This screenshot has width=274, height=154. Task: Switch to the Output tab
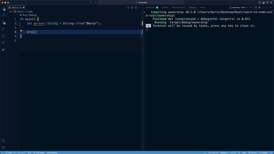point(165,8)
